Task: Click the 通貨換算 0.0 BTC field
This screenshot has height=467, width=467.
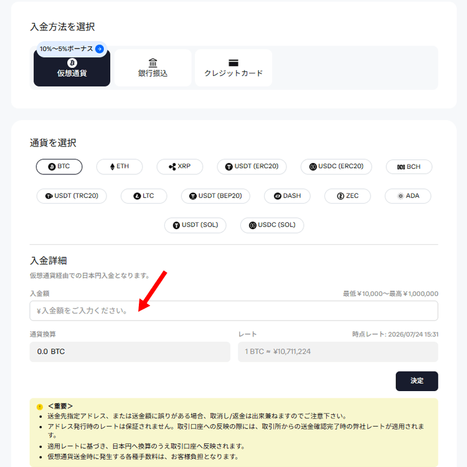Action: click(130, 352)
